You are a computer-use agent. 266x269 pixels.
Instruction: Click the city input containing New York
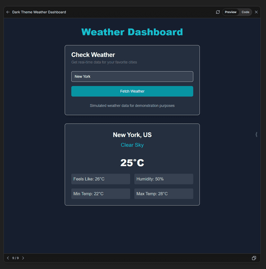click(132, 77)
